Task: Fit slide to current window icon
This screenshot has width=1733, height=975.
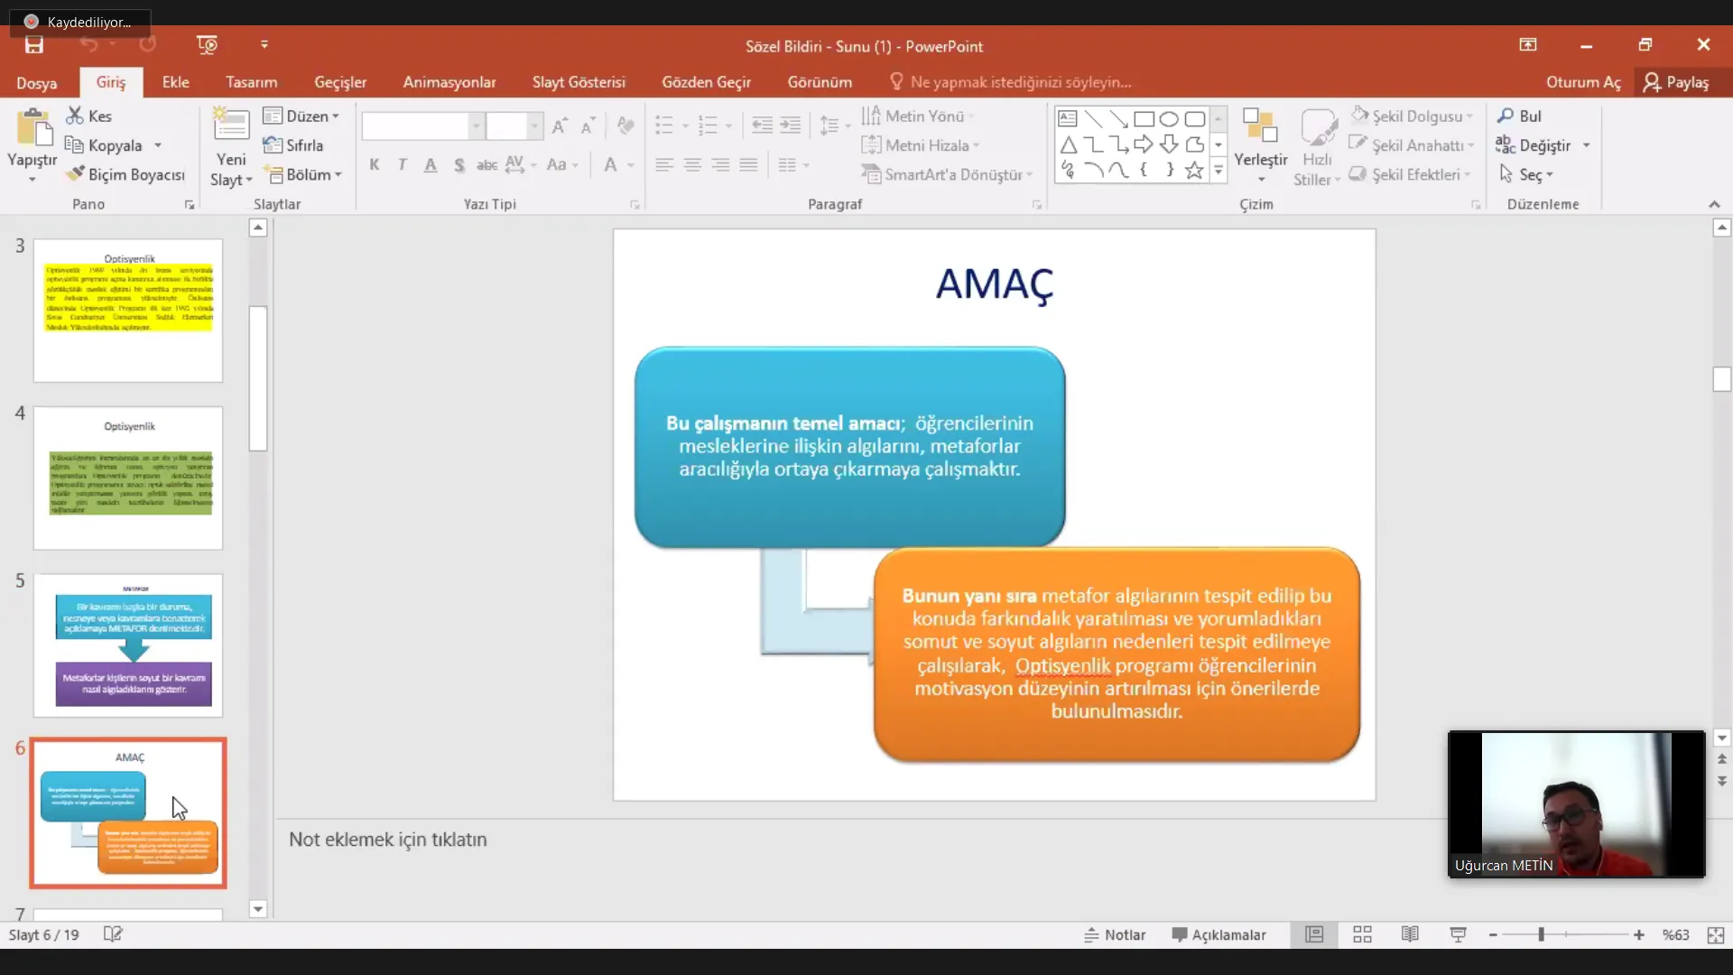Action: click(x=1716, y=935)
